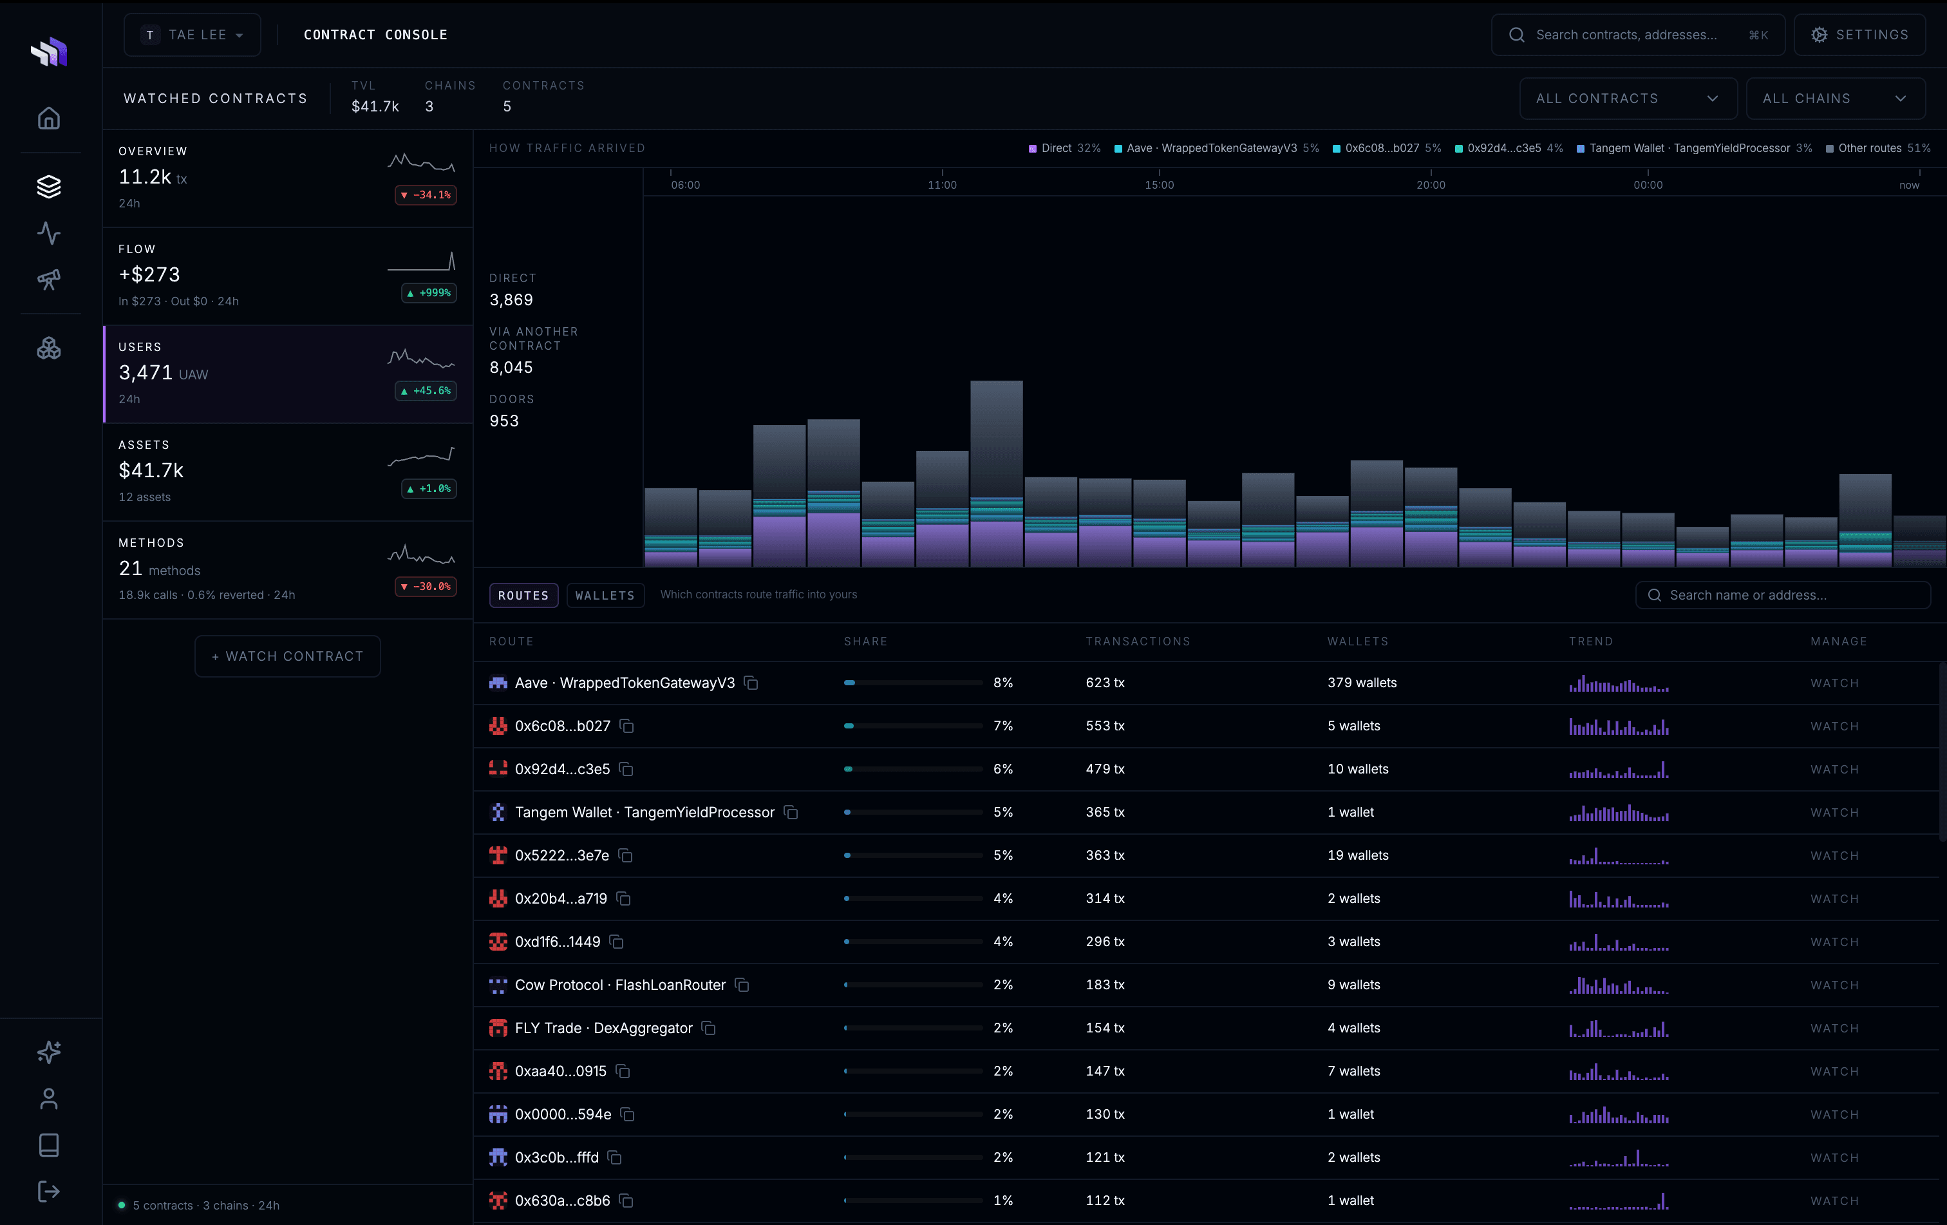This screenshot has width=1947, height=1225.
Task: Watch the 0x630a...c8b6 route
Action: [x=1834, y=1201]
